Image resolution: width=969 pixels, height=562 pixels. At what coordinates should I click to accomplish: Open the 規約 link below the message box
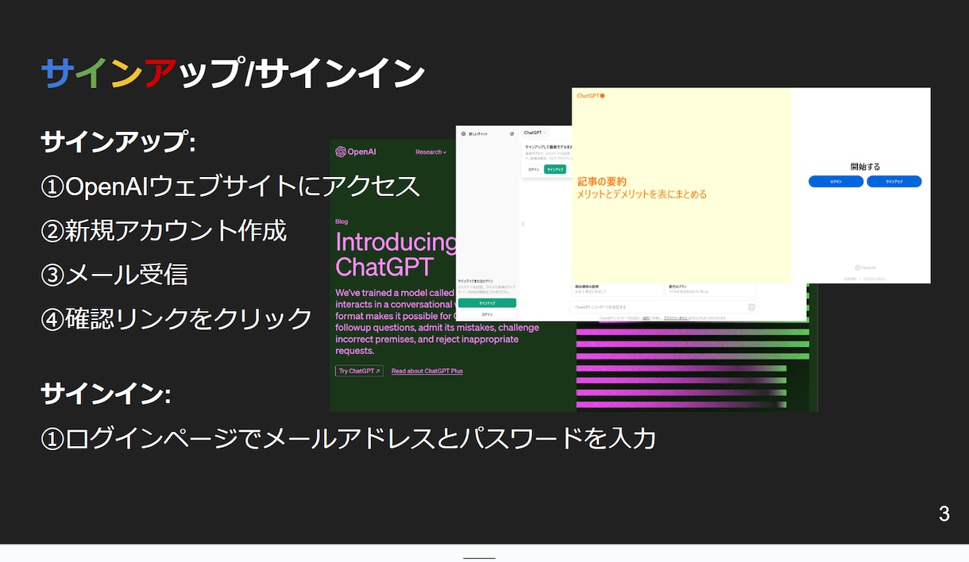(x=646, y=318)
